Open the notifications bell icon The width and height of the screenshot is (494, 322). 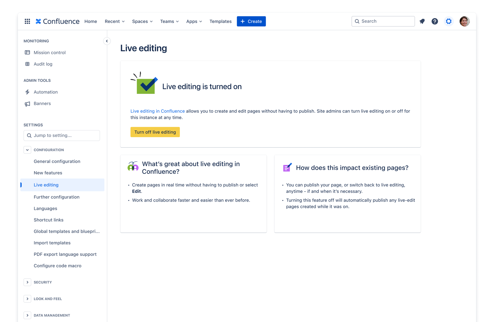(x=422, y=21)
